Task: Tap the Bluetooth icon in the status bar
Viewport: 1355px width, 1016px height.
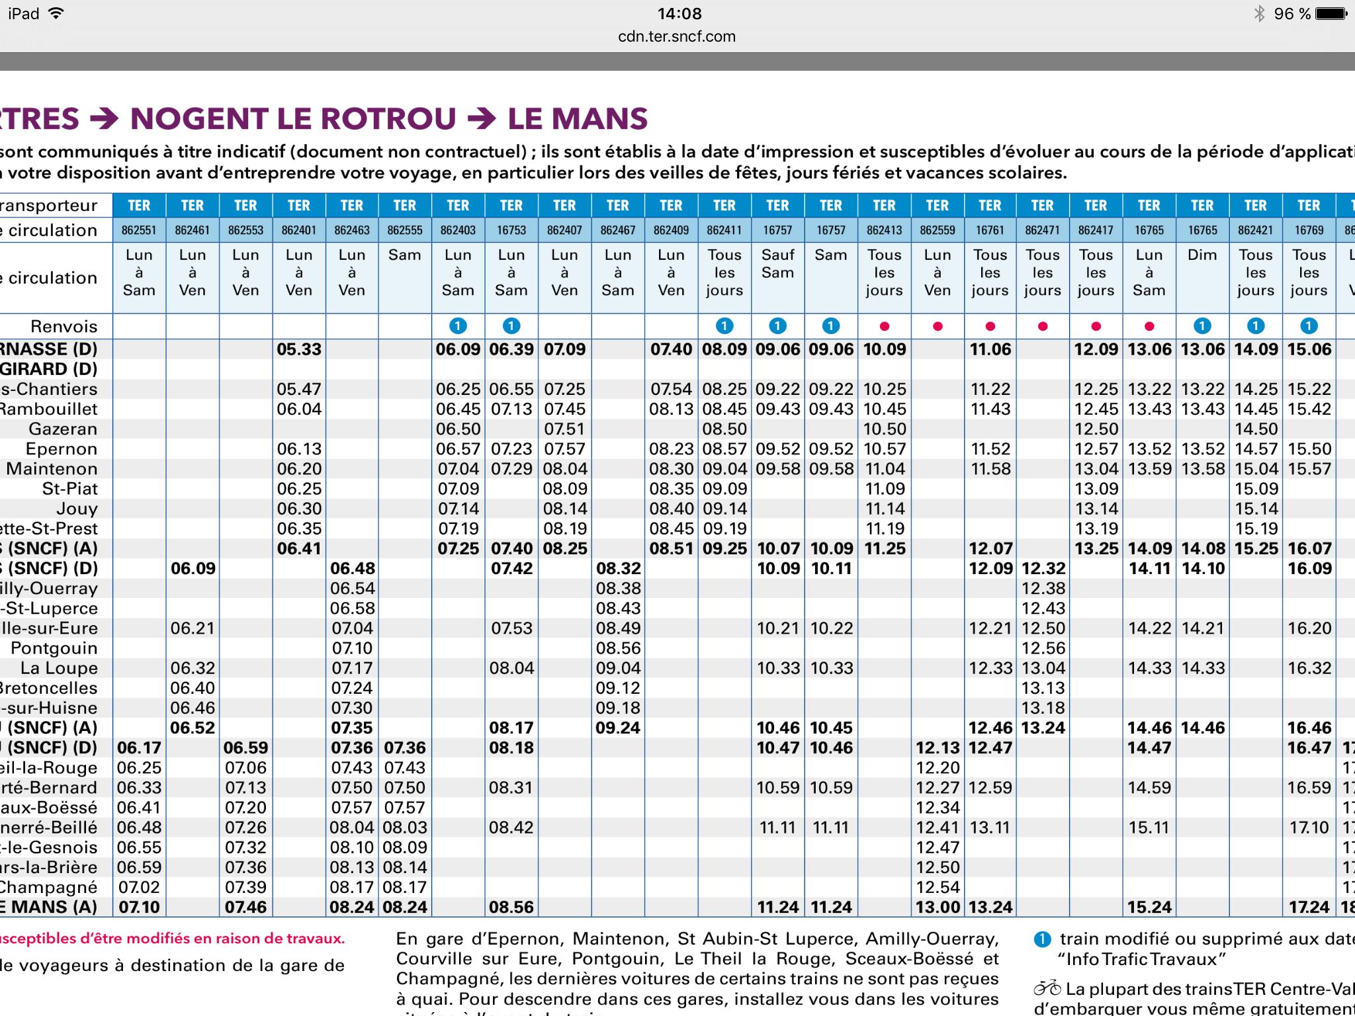Action: (x=1259, y=13)
